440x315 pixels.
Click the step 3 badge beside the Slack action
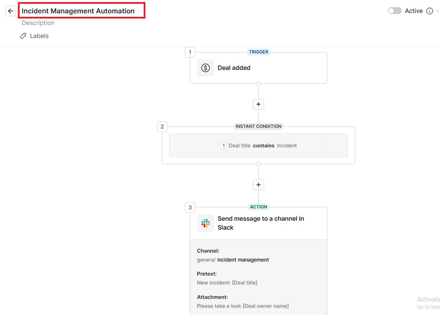190,207
